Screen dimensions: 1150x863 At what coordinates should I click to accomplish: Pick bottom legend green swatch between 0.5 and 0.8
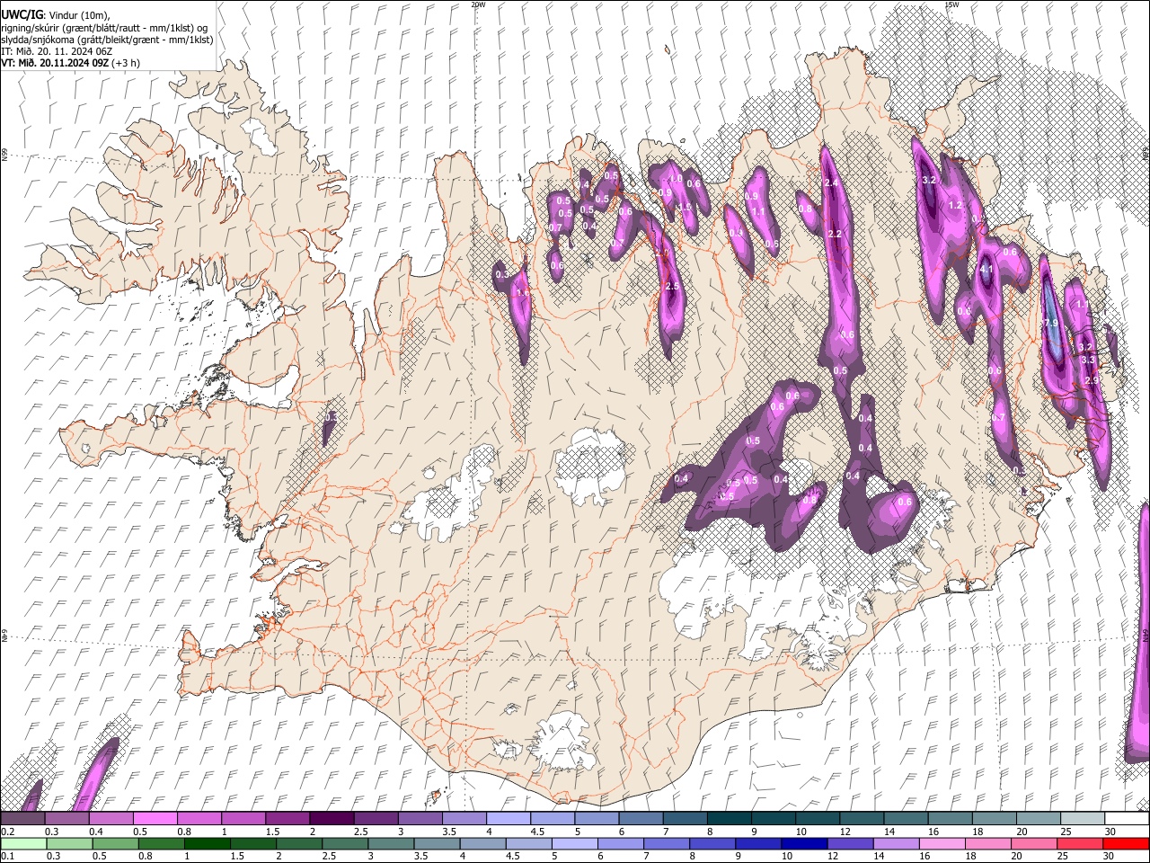(x=114, y=843)
